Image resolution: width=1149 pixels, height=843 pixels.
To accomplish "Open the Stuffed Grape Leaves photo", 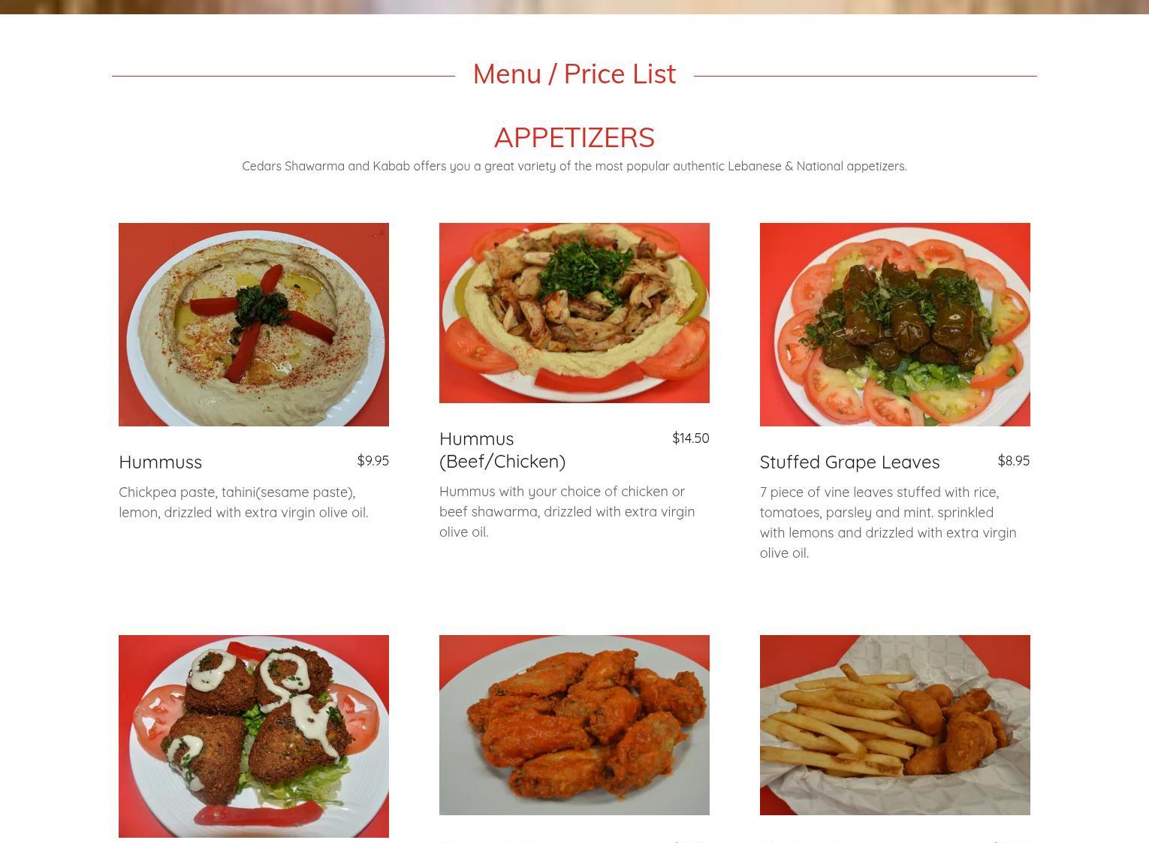I will tap(895, 324).
